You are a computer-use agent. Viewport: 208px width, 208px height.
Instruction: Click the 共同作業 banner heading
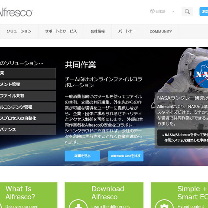80,65
